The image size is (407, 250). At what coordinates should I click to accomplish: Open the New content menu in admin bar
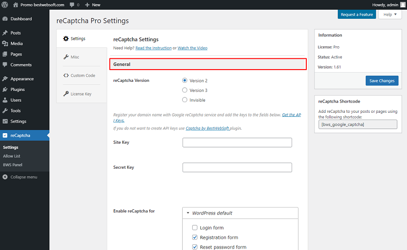93,5
